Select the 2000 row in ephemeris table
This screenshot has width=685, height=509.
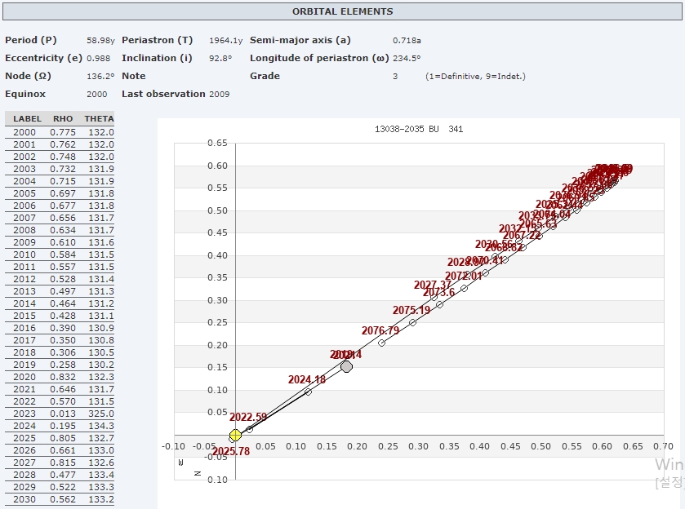[x=59, y=132]
